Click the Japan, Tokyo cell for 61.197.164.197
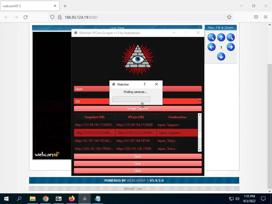This screenshot has width=272, height=204. 177,141
